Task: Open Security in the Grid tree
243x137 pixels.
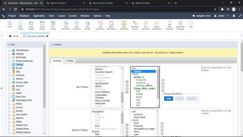Action: click(x=20, y=86)
